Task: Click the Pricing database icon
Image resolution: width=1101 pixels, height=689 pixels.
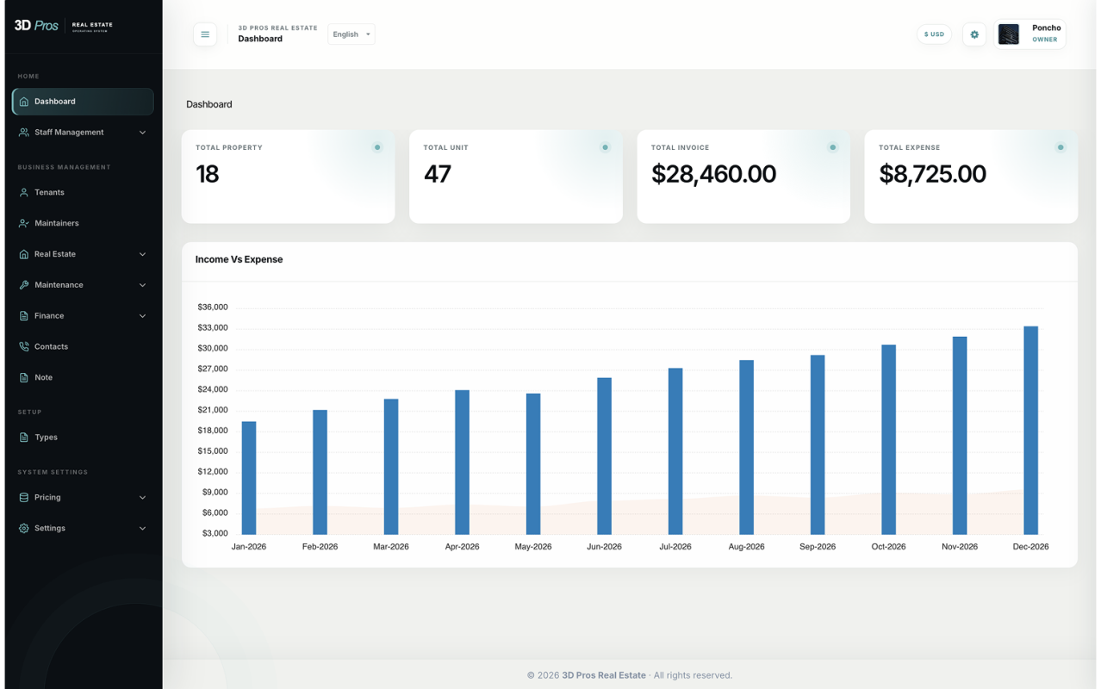Action: click(24, 498)
